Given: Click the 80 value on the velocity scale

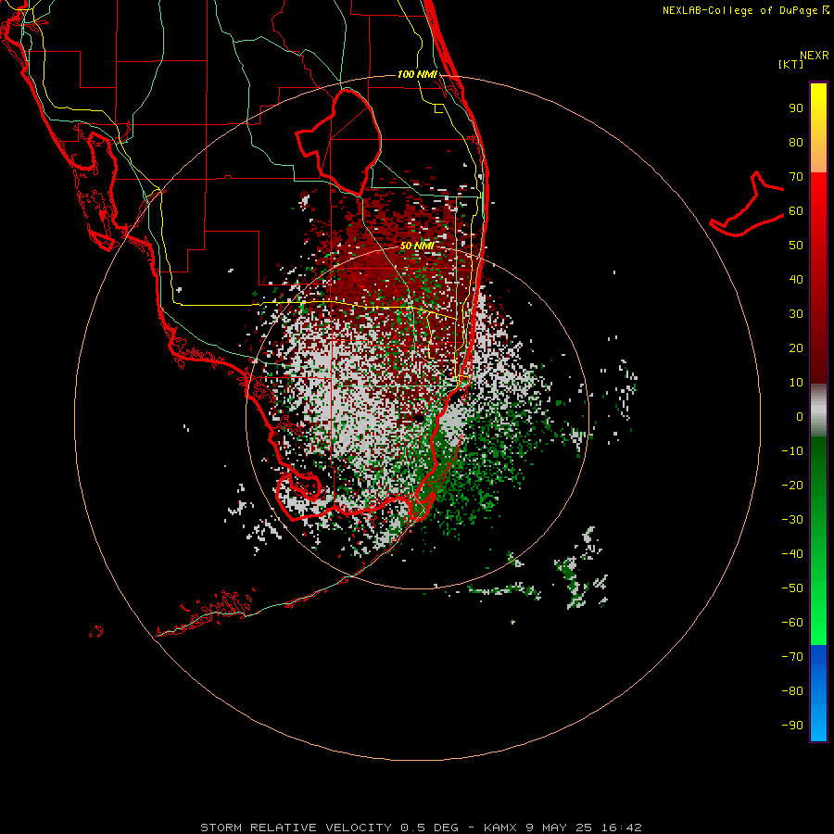Looking at the screenshot, I should (x=796, y=142).
